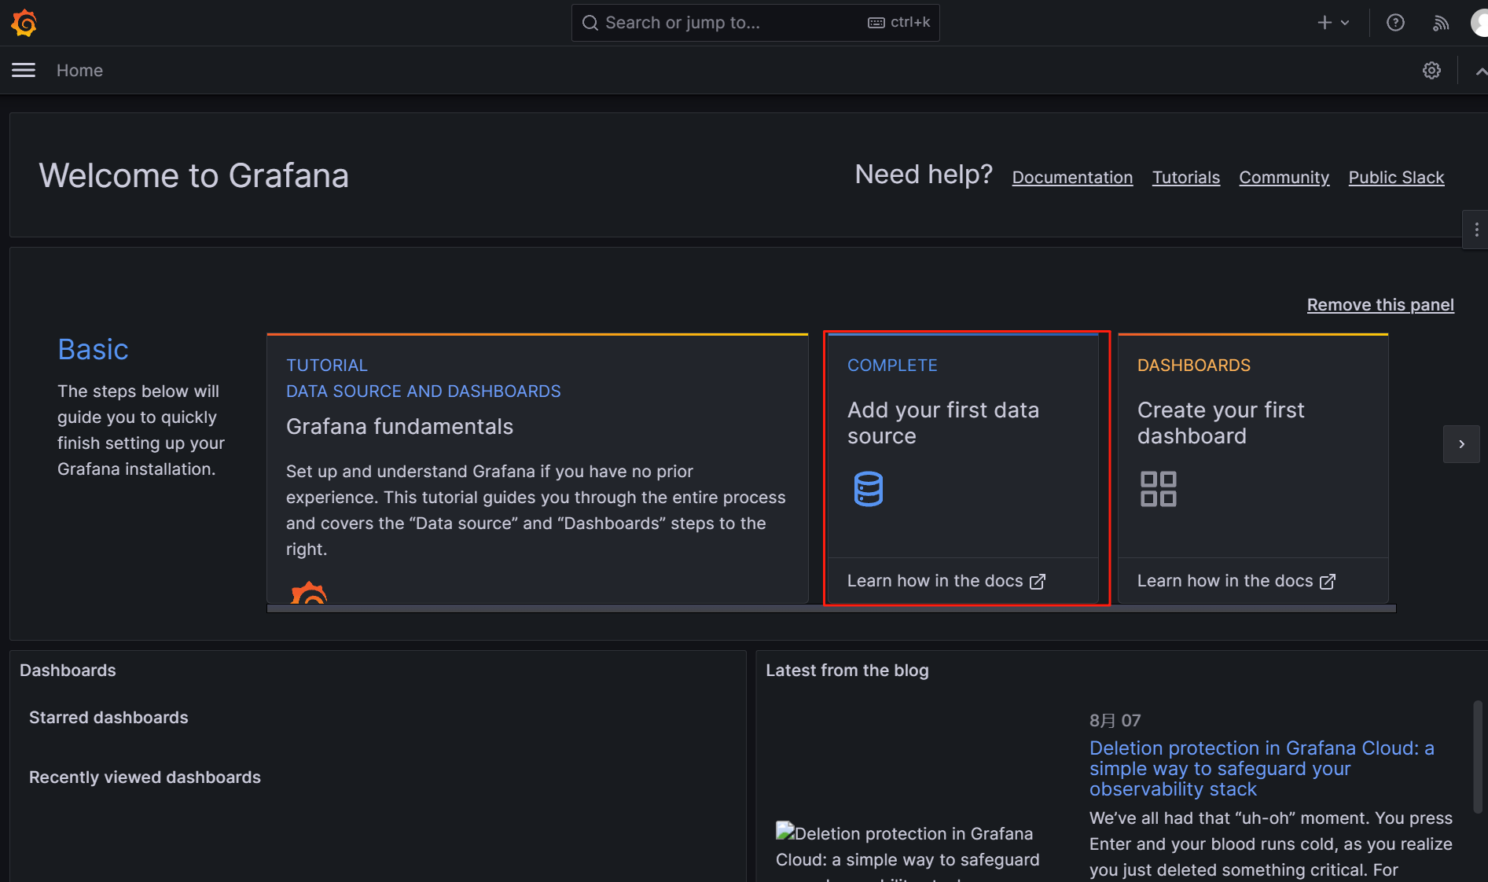
Task: Click the Grafana fundamentals tutorial logo
Action: tap(308, 592)
